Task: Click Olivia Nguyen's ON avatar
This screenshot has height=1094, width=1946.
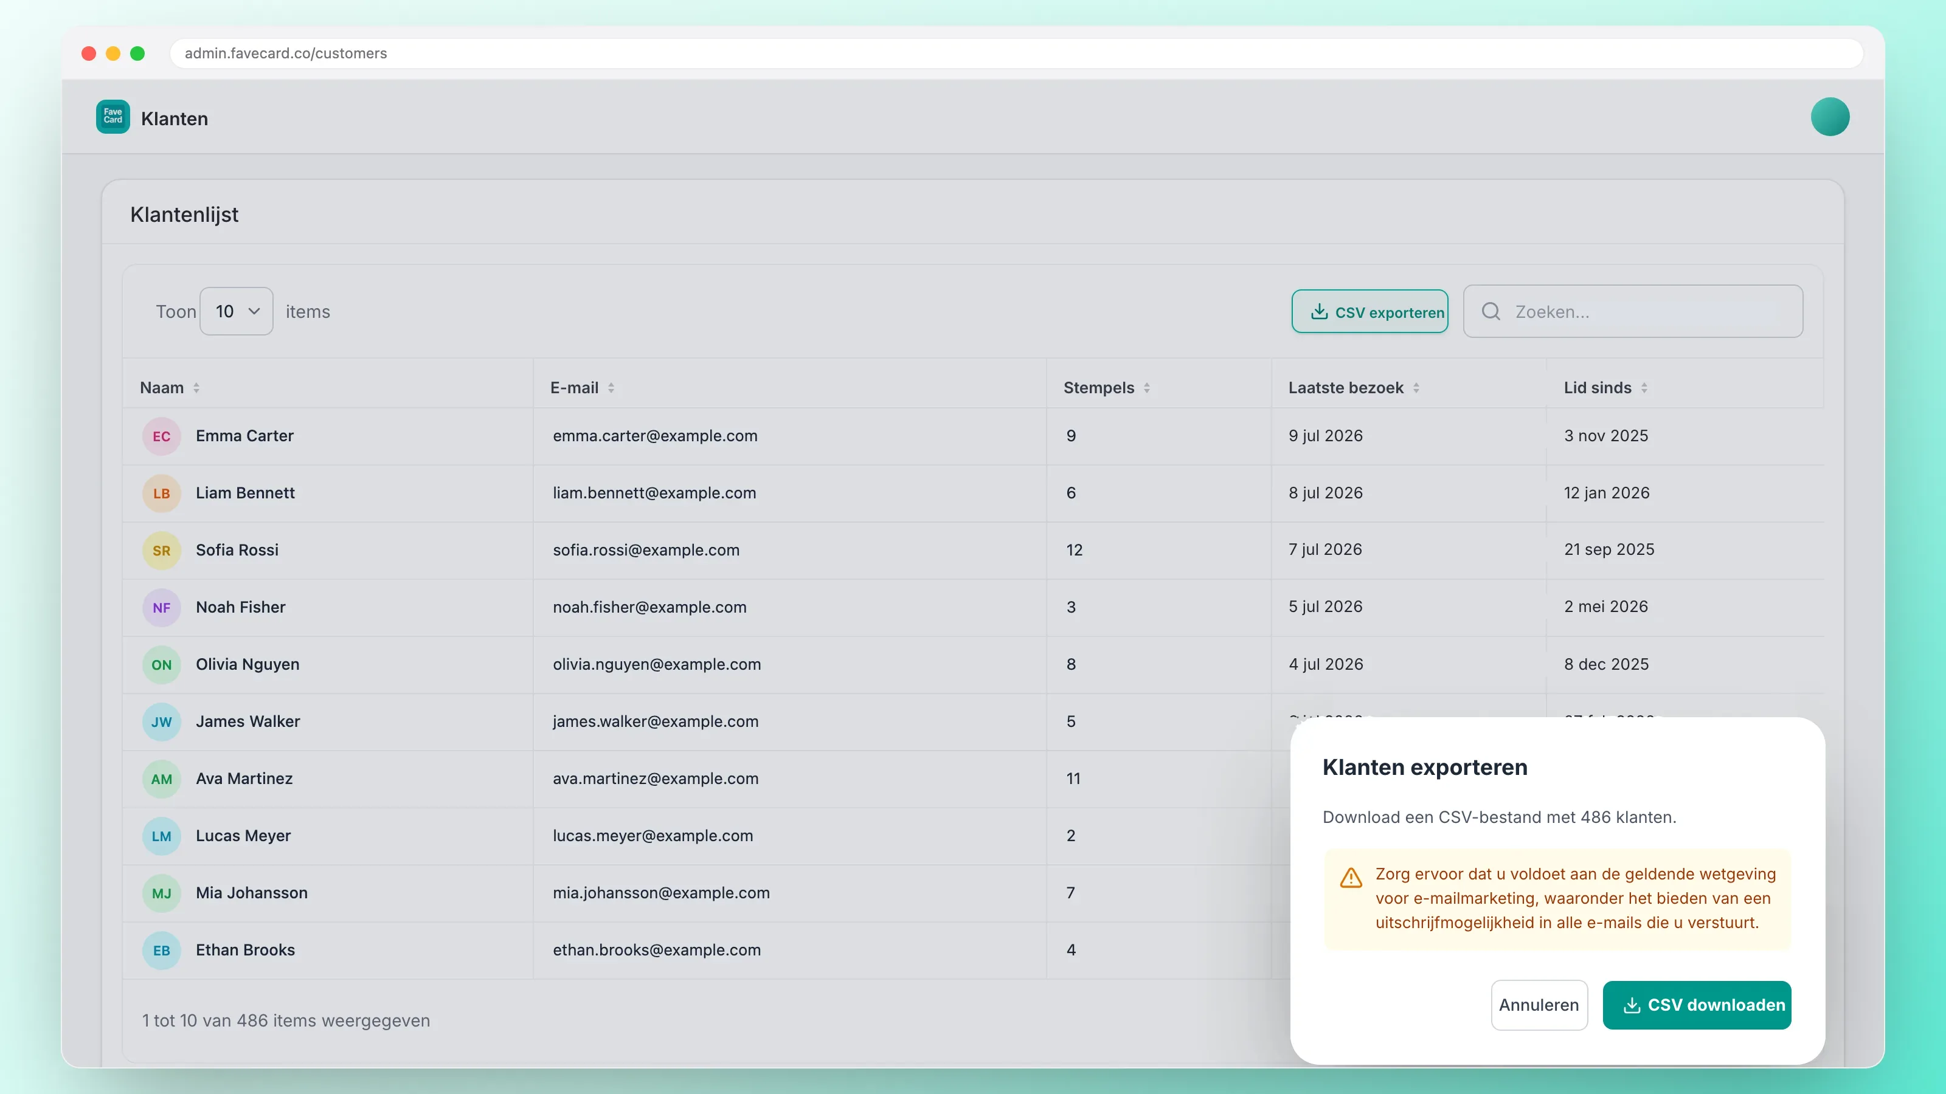Action: [161, 664]
